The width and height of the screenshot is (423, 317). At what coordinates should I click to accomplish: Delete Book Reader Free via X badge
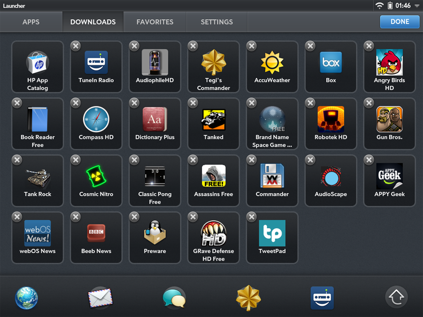pyautogui.click(x=17, y=103)
